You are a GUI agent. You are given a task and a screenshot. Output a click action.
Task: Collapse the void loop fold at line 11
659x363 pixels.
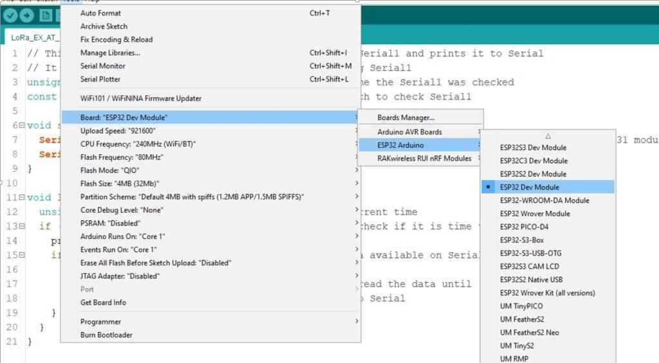click(x=22, y=197)
